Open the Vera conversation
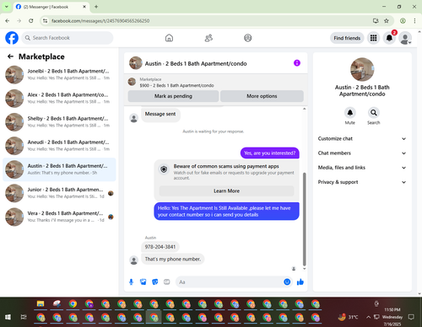Viewport: 422px width, 327px height. pos(59,217)
